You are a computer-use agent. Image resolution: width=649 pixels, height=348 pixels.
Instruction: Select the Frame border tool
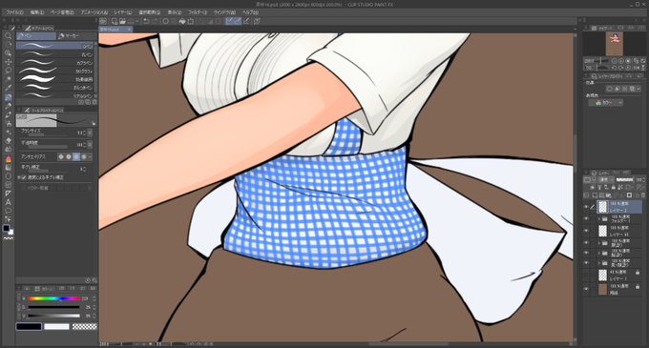click(8, 185)
